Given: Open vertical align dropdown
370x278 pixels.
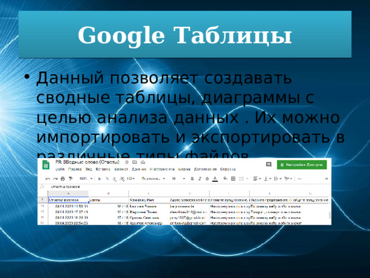Looking at the screenshot, I should [x=267, y=179].
